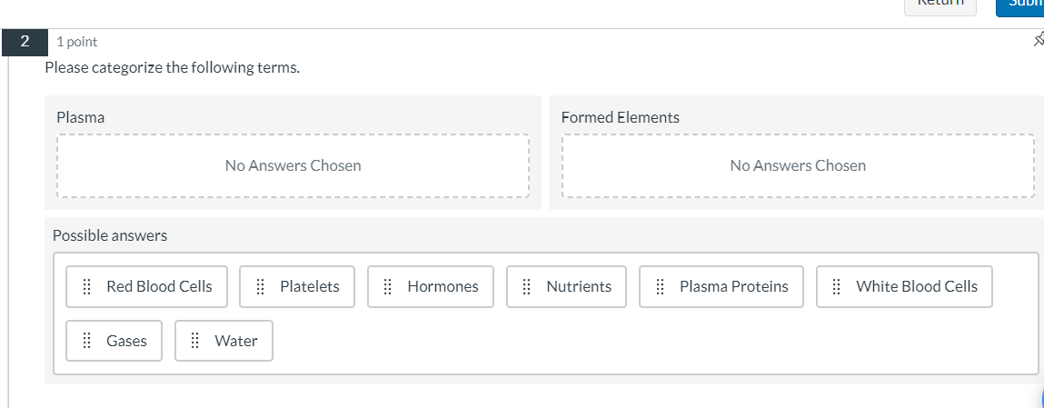Click drag handle icon beside Nutrients

pos(527,287)
